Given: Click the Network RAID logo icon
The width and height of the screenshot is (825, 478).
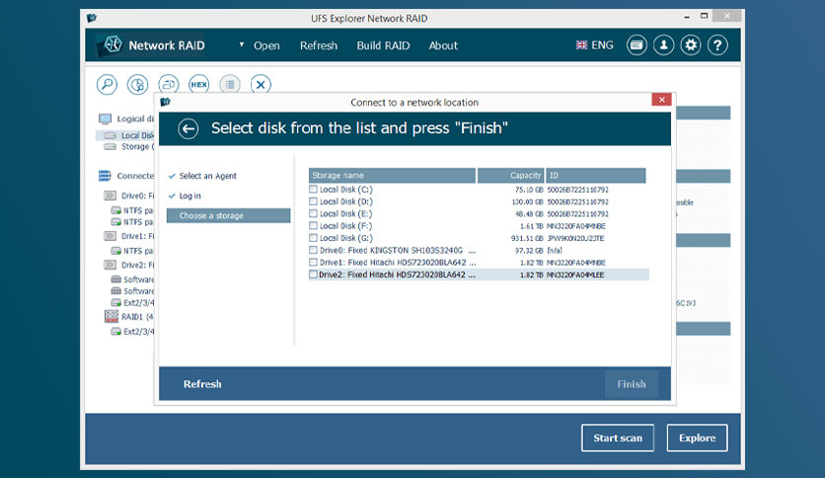Looking at the screenshot, I should coord(112,44).
